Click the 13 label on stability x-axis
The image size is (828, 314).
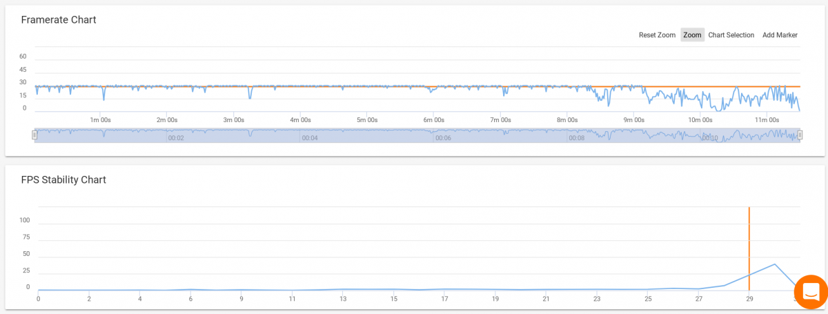coord(343,299)
